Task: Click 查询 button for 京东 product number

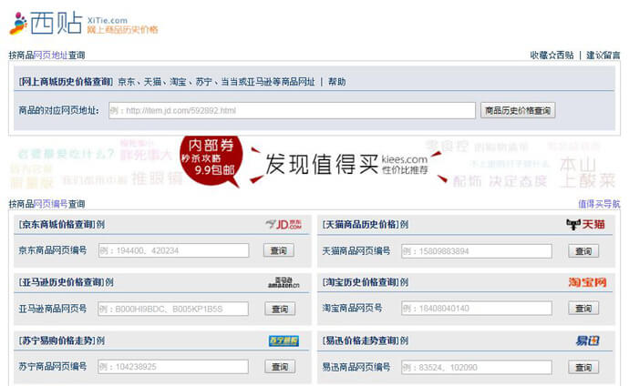Action: 280,250
